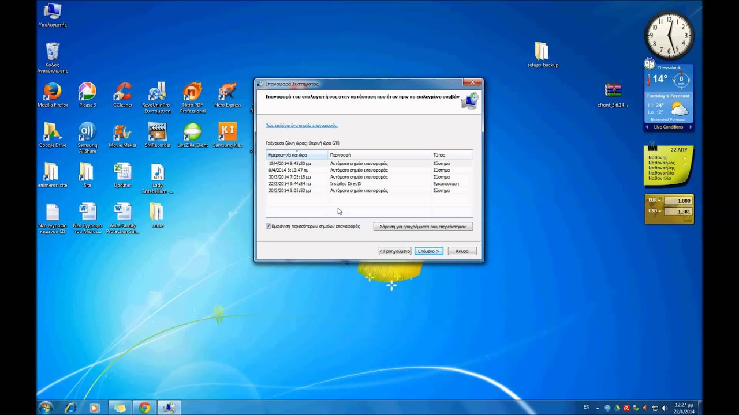Image resolution: width=739 pixels, height=415 pixels.
Task: Open the LiveZilla Client shortcut
Action: [x=192, y=135]
